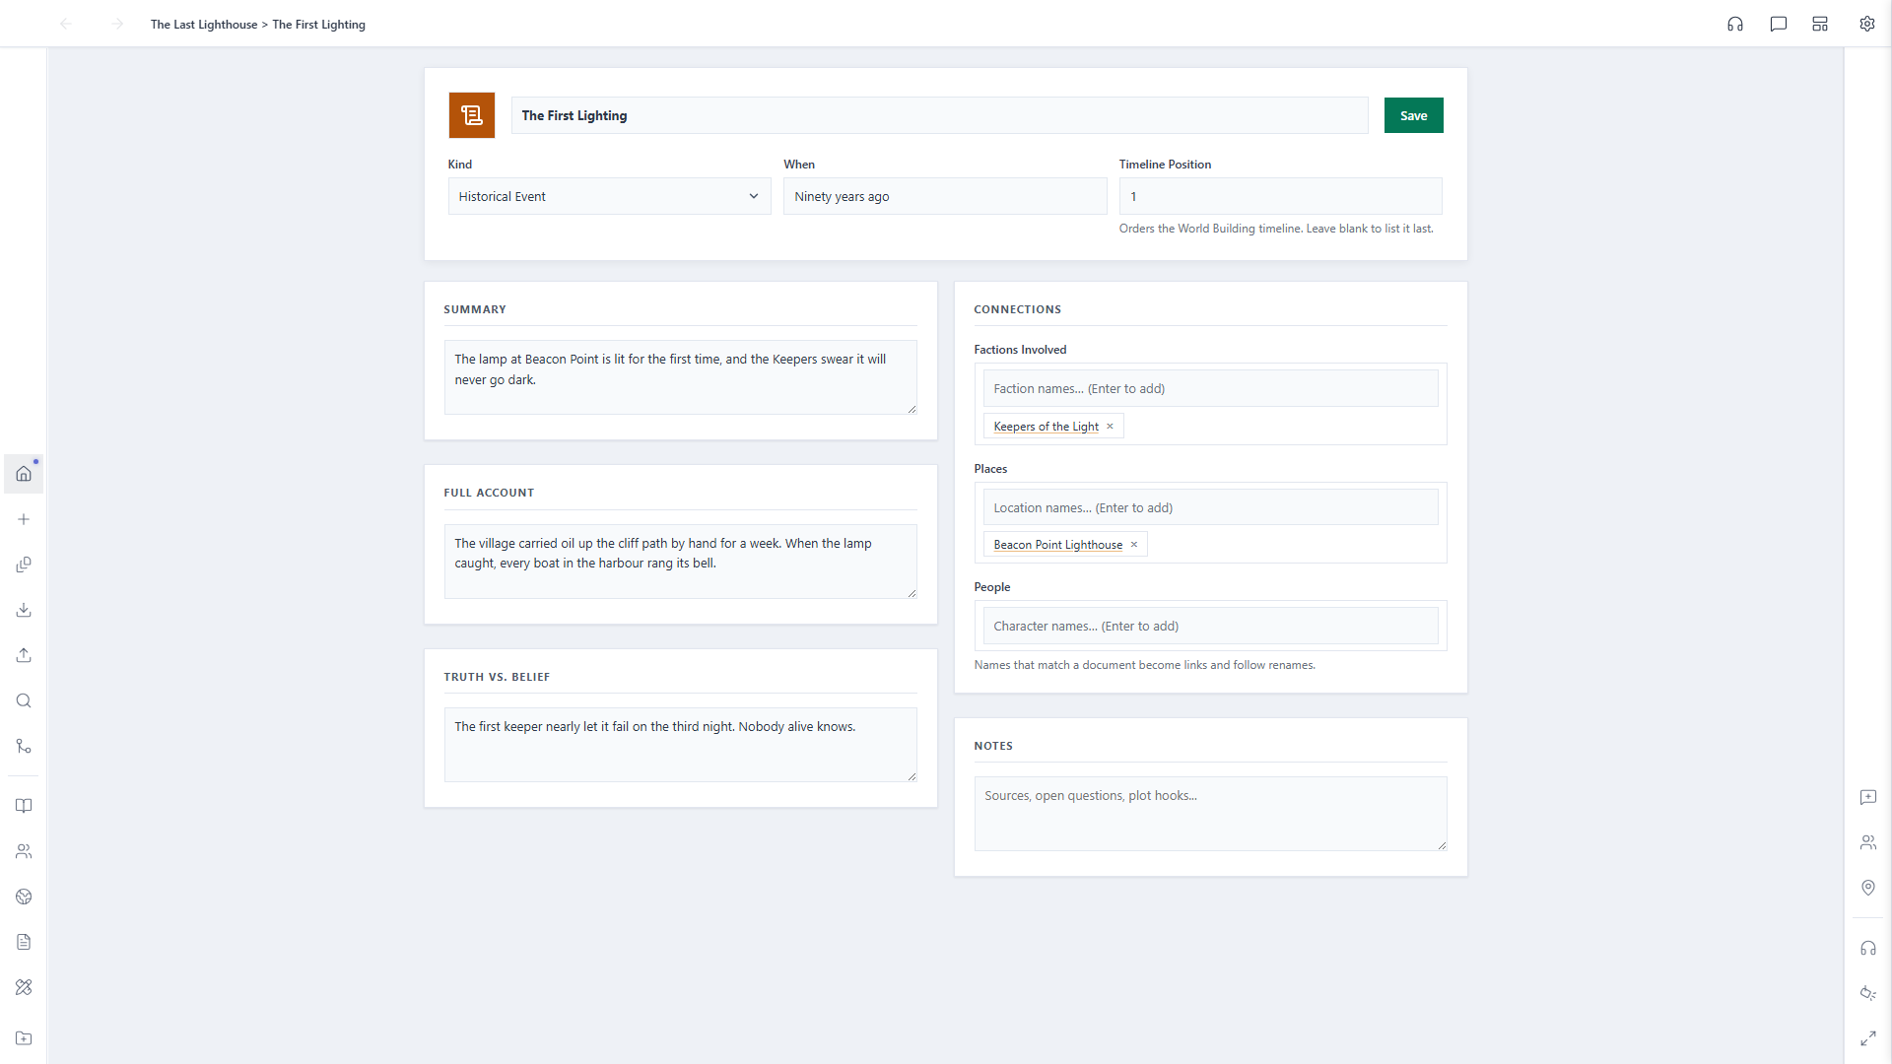Click the expand arrows icon in right sidebar

1868,1038
